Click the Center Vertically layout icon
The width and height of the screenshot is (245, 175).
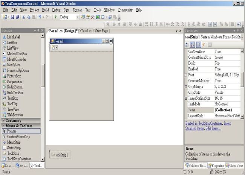215,24
